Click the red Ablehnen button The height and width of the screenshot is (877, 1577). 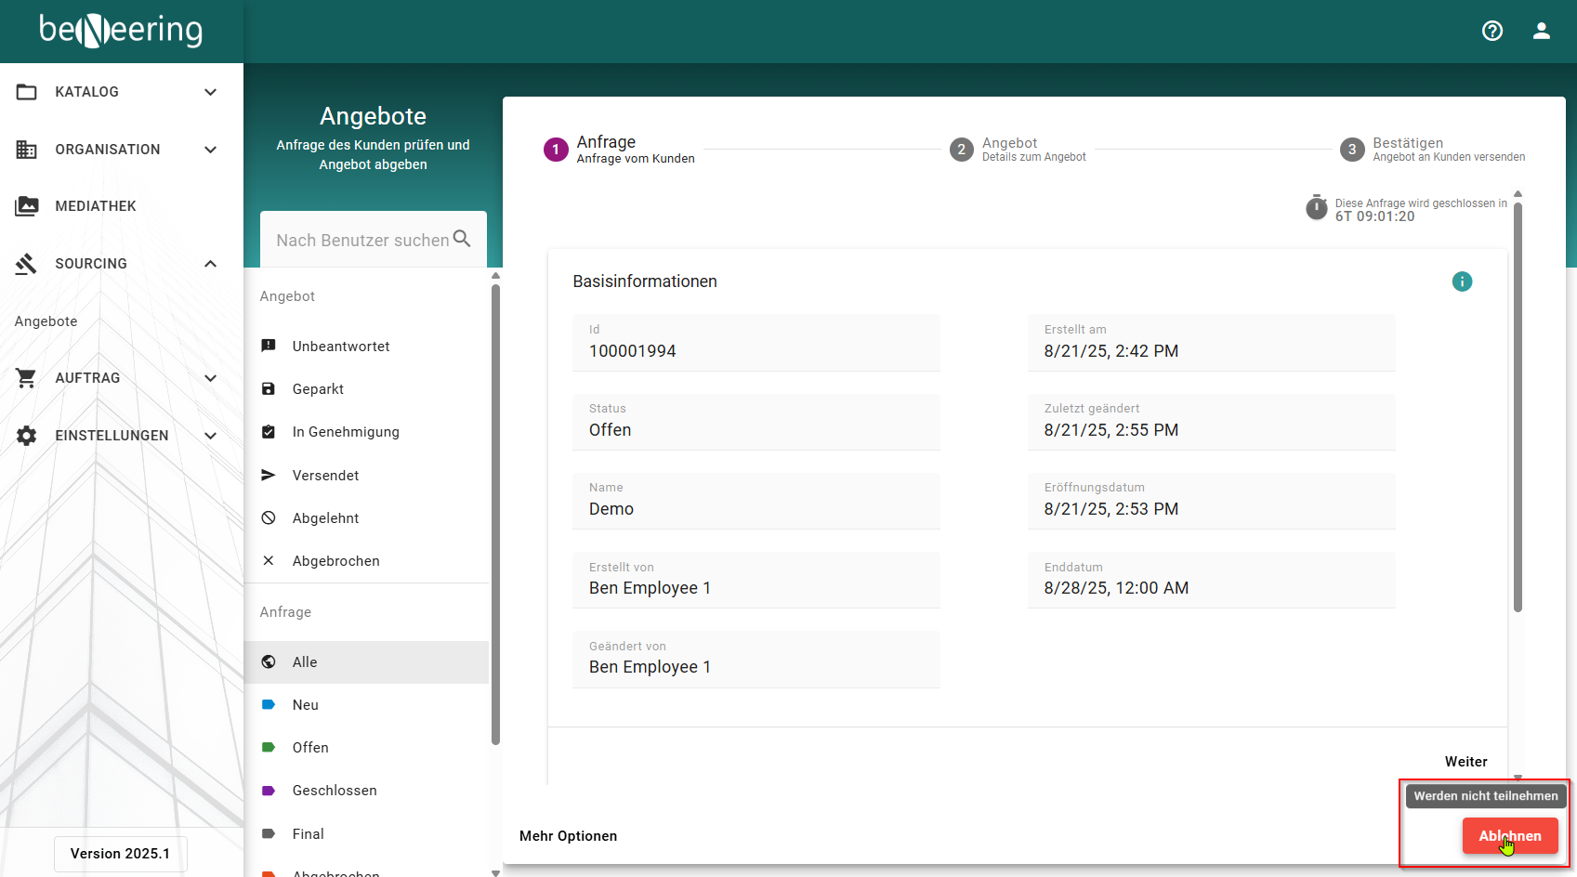point(1509,836)
